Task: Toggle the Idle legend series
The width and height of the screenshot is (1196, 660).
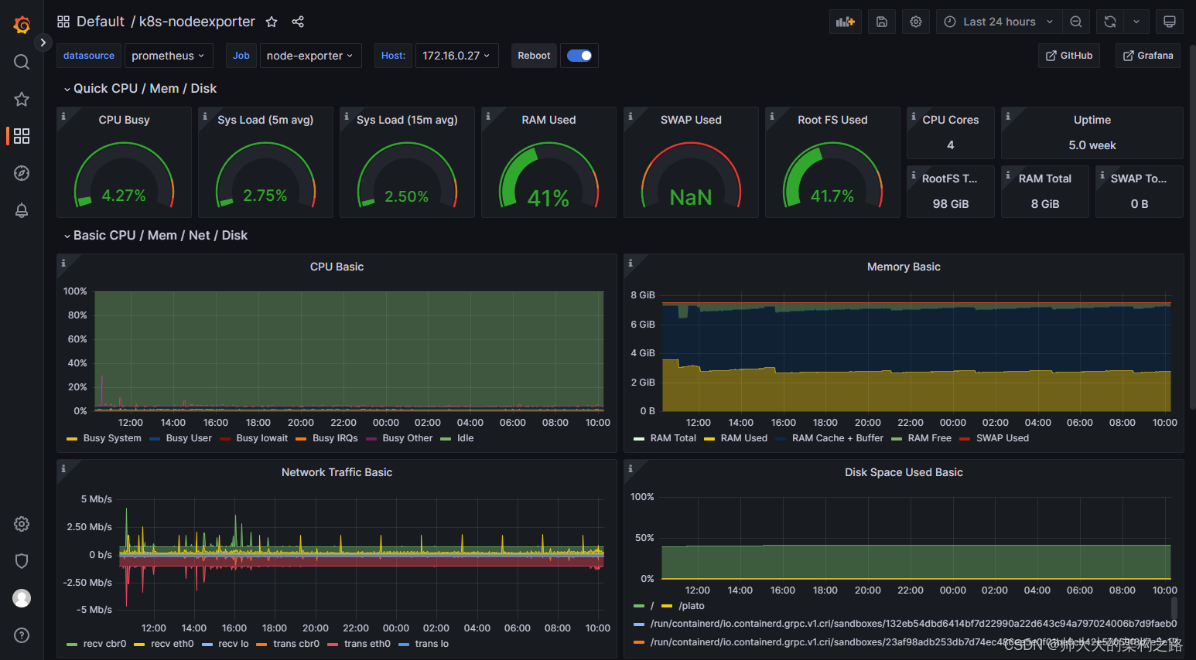Action: coord(465,438)
